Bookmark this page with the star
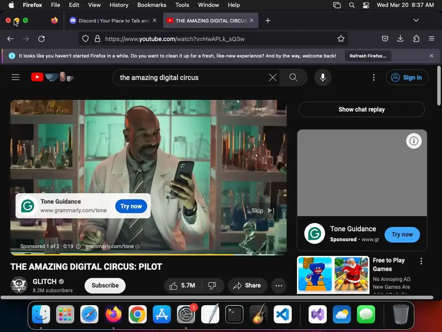The image size is (442, 332). point(341,38)
